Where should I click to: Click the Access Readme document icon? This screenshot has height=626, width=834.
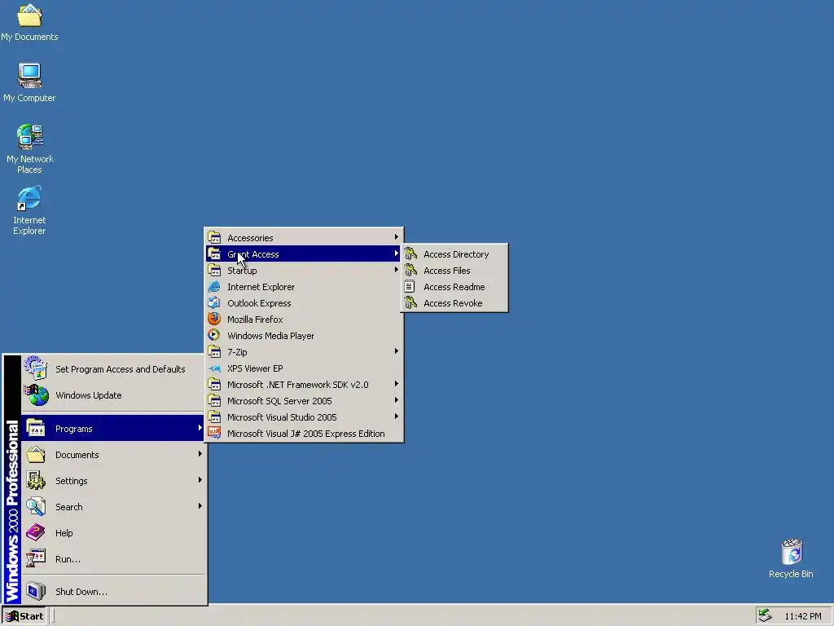pyautogui.click(x=410, y=286)
